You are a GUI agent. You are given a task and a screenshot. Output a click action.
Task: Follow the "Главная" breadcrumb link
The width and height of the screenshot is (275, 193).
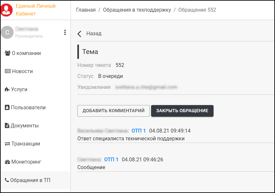click(x=86, y=10)
